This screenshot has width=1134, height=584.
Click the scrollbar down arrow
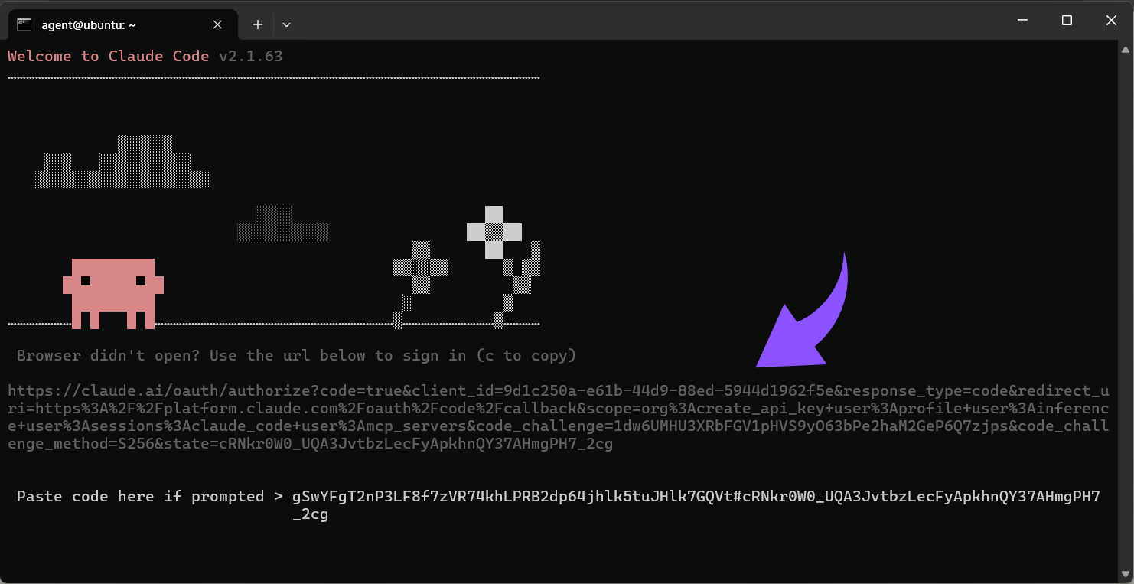1126,574
